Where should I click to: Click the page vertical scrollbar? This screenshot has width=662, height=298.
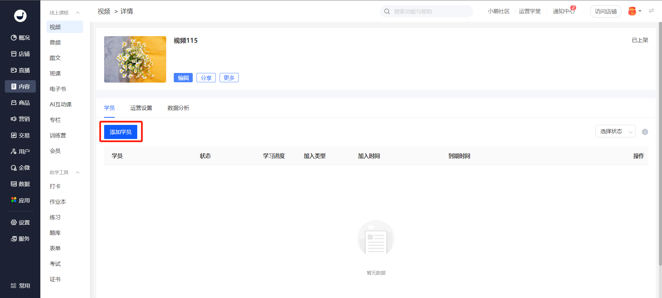(660, 144)
